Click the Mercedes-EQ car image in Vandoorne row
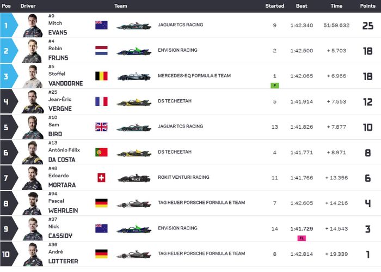Viewport: 381px width, 272px height. (134, 77)
